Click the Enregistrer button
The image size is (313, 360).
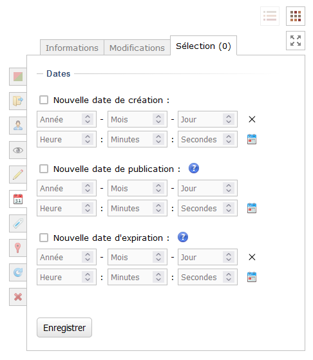tap(64, 328)
